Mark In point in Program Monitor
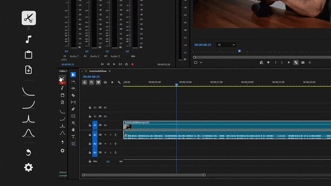 point(276,62)
